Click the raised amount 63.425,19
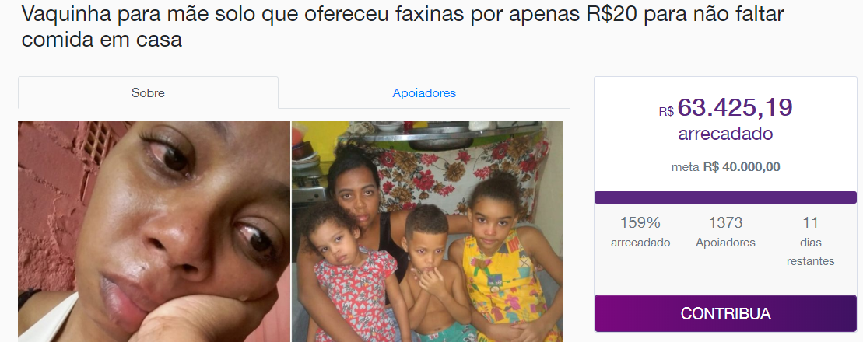Screen dimensions: 863x342 [735, 107]
